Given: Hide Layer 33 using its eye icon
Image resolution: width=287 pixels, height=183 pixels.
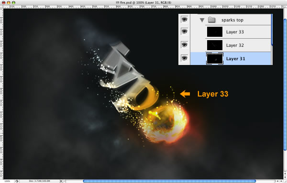Looking at the screenshot, I should point(184,32).
